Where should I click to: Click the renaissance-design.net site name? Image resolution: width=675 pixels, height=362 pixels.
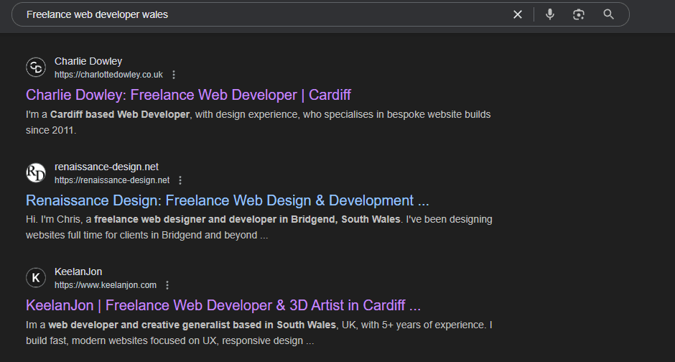tap(106, 167)
